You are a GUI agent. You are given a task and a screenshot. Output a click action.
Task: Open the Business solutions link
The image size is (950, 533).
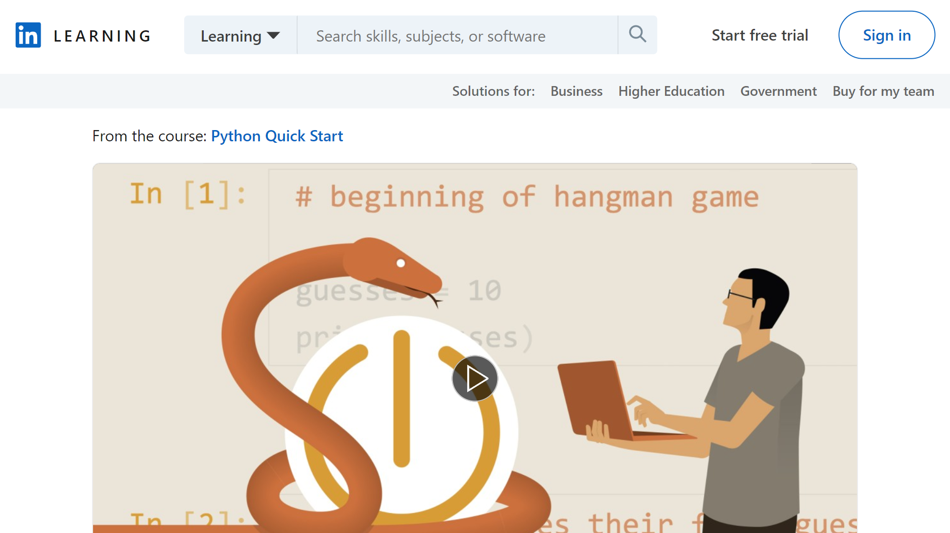click(x=576, y=91)
